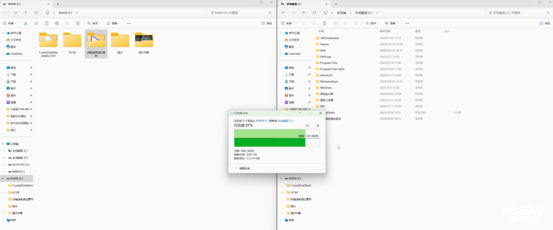Click the 本地磁盘 (C:) link in copy dialog
Viewport: 553px width, 230px height.
tap(285, 121)
